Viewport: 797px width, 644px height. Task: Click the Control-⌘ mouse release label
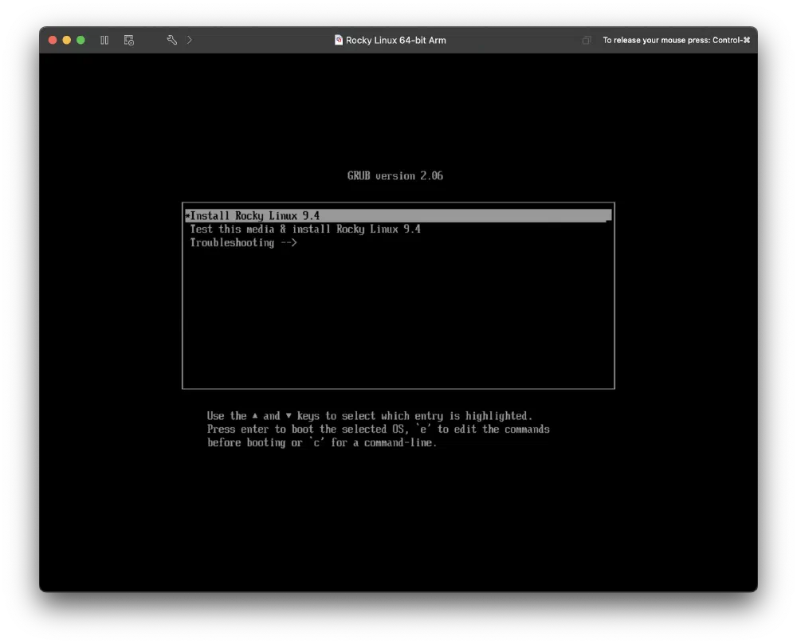pyautogui.click(x=677, y=40)
